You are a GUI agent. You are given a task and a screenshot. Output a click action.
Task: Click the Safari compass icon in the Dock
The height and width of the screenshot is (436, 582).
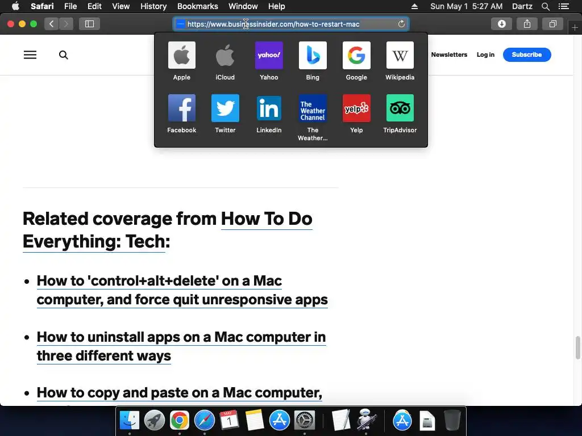[x=205, y=421]
